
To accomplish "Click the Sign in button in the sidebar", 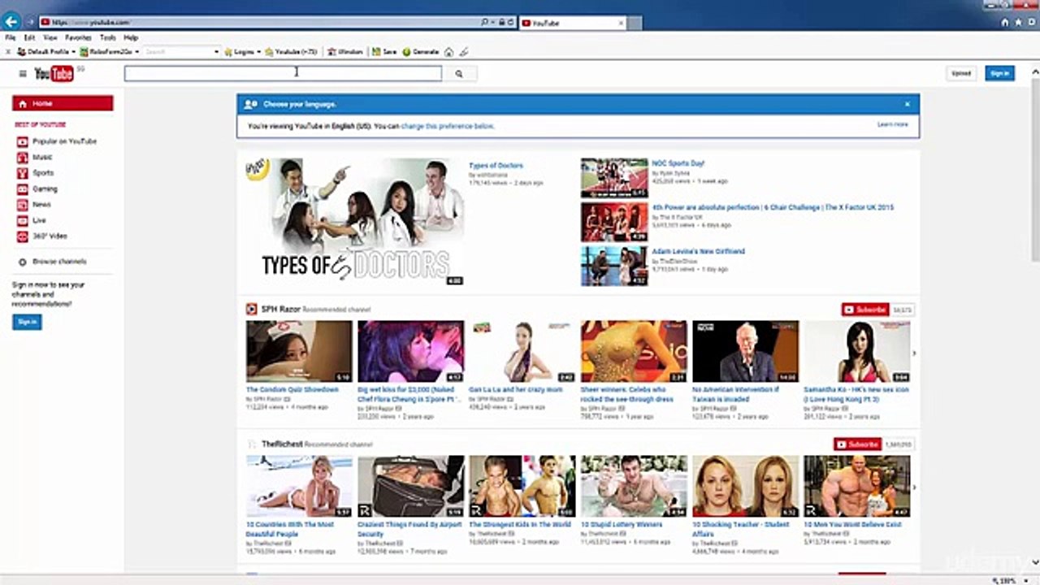I will (27, 323).
